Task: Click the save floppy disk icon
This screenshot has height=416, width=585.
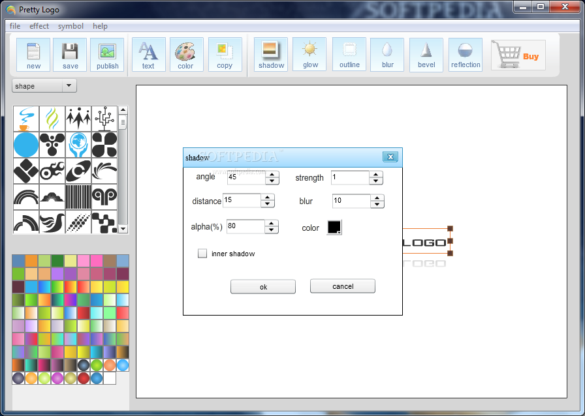Action: pos(70,54)
